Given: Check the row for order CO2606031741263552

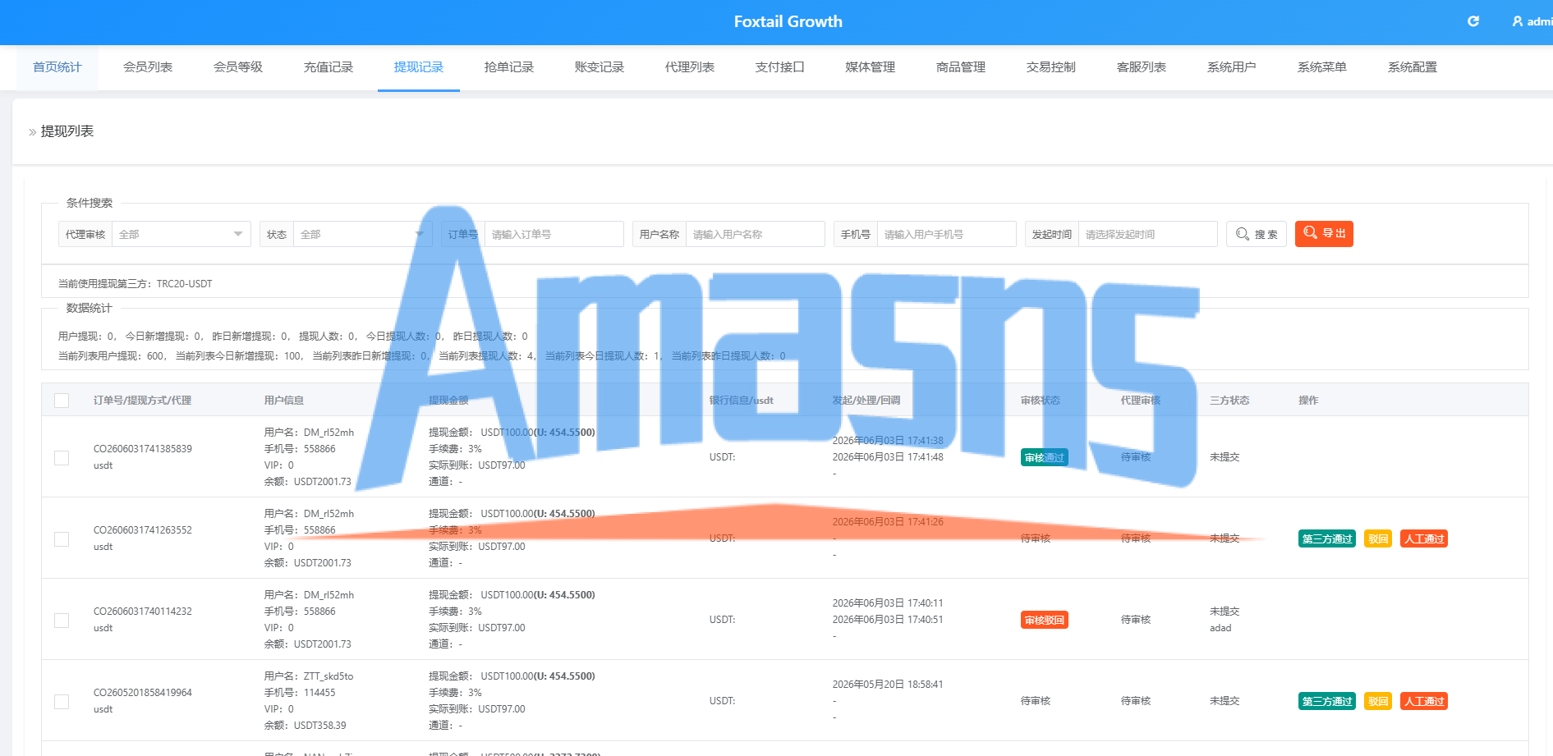Looking at the screenshot, I should (x=62, y=538).
